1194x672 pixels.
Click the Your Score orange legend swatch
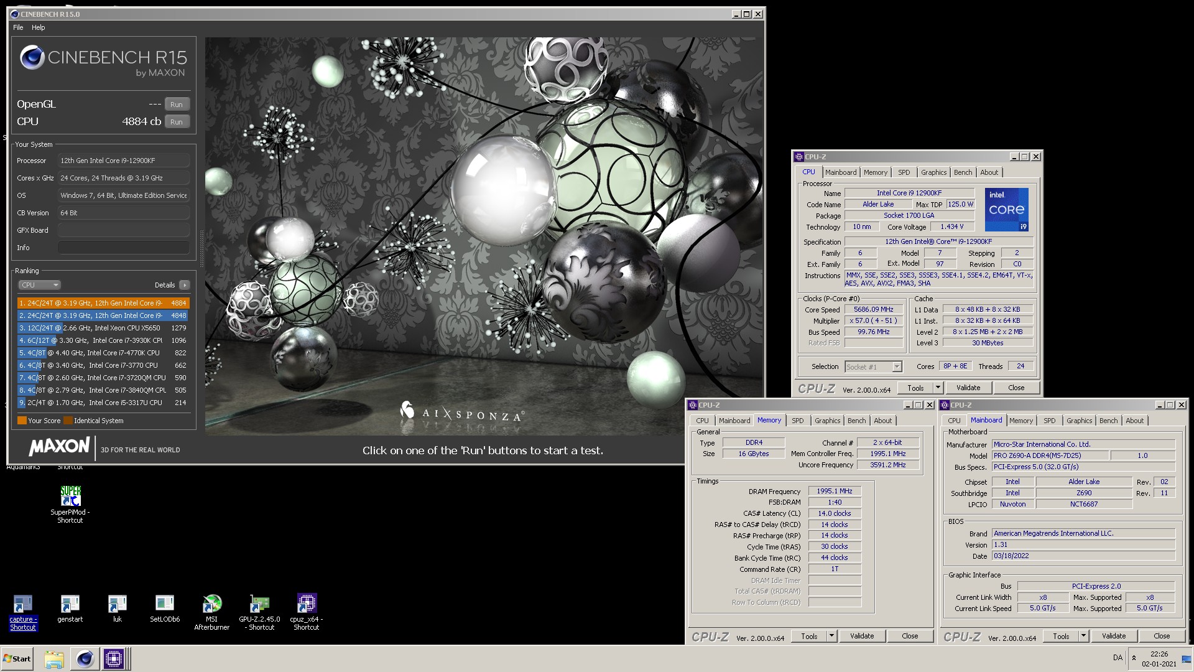22,421
